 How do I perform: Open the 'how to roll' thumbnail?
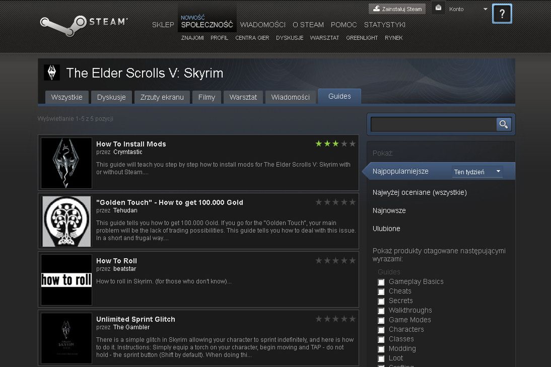tap(66, 280)
